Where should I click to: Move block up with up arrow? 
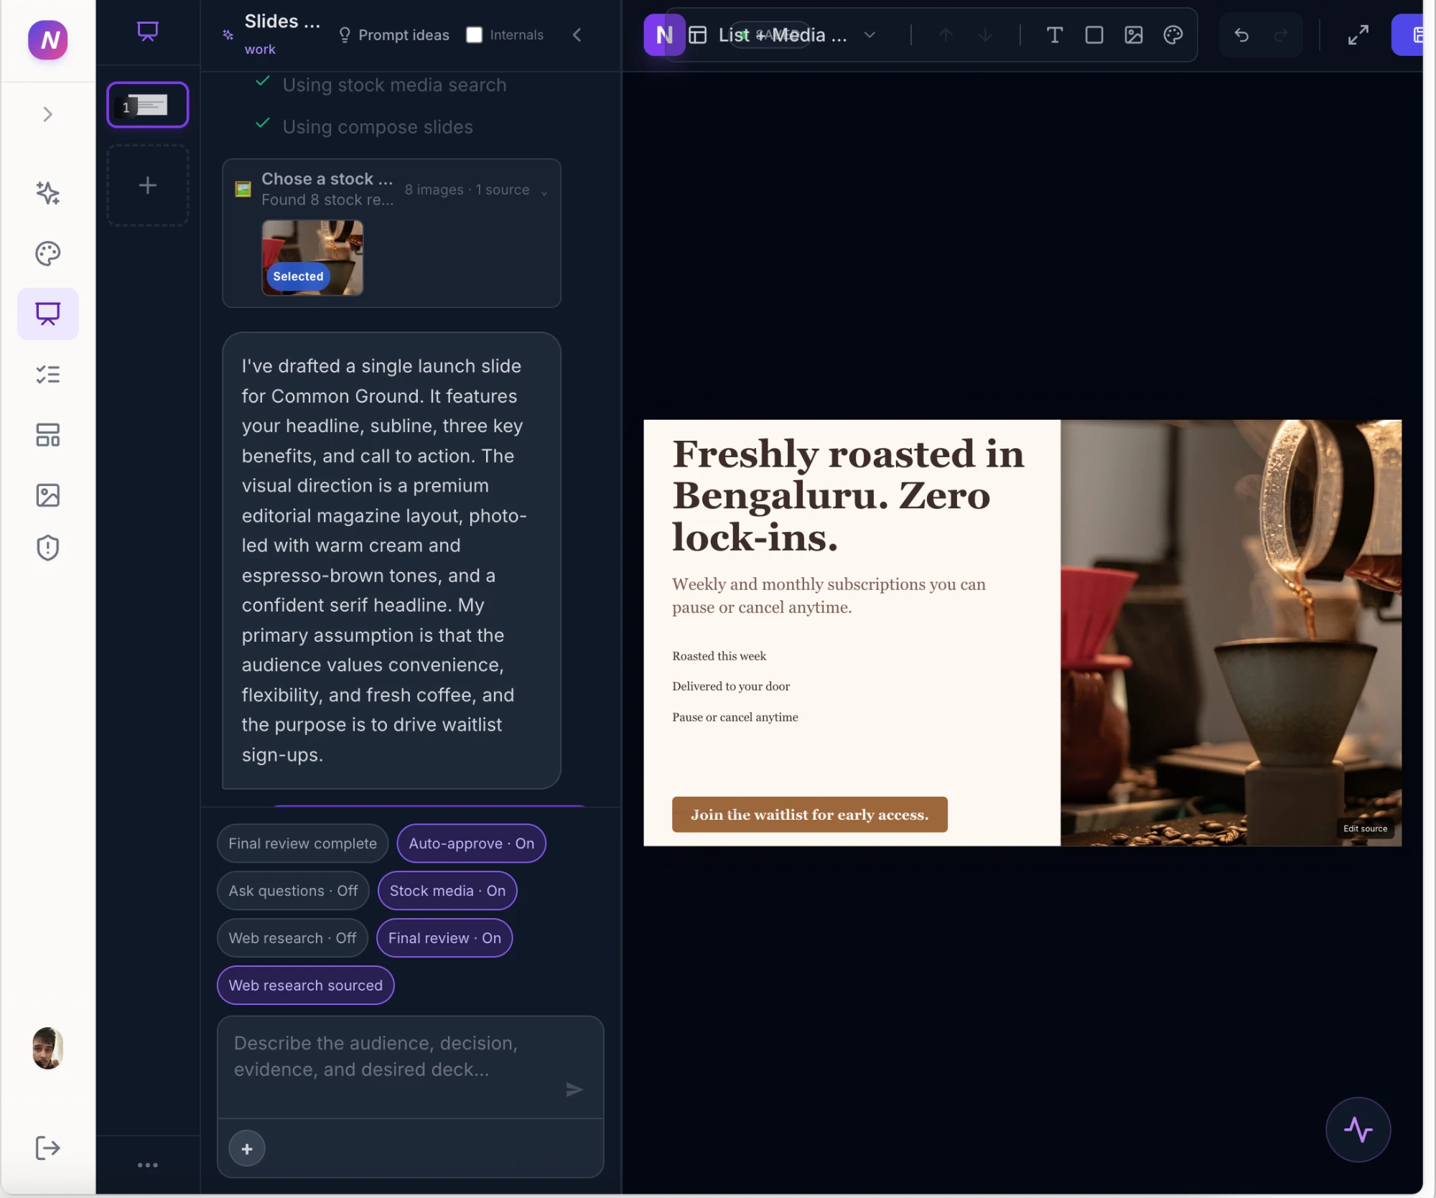[x=946, y=34]
